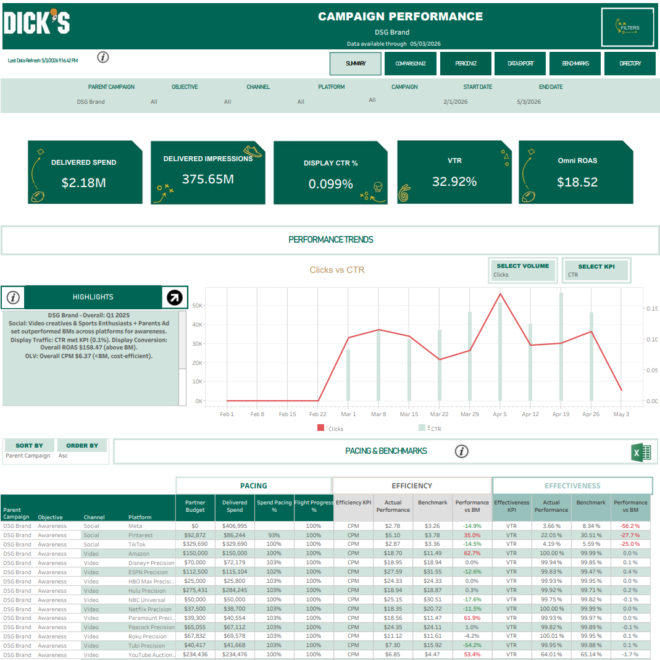Click the Pacing & Benchmarks info icon
Screen dimensions: 660x660
462,451
